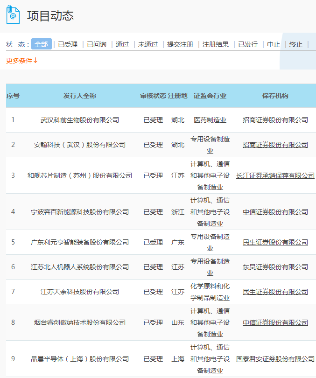Select the 中止 status filter

(x=274, y=44)
